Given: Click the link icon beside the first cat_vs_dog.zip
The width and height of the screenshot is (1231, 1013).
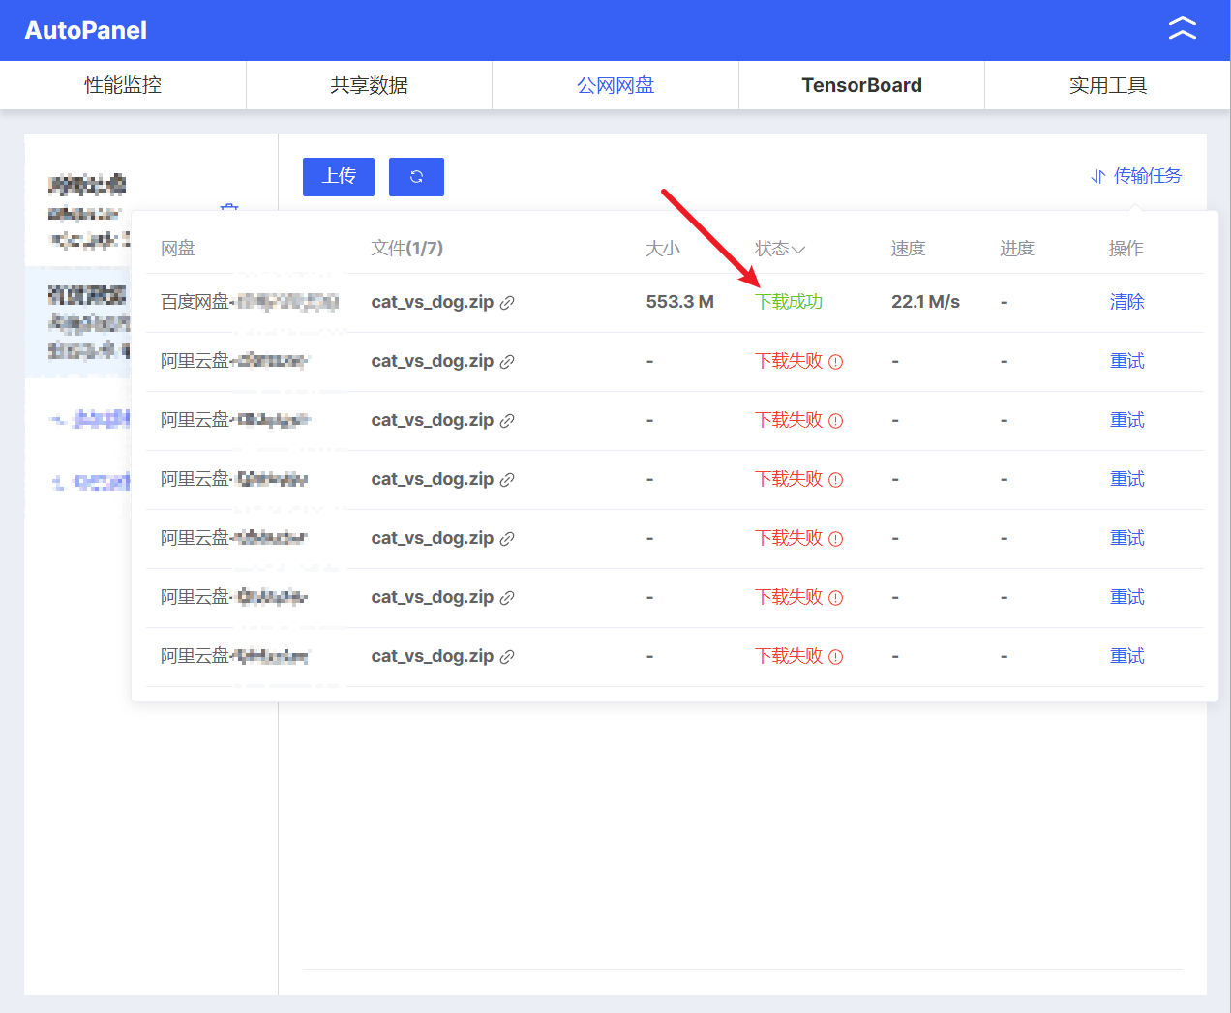Looking at the screenshot, I should pyautogui.click(x=508, y=302).
